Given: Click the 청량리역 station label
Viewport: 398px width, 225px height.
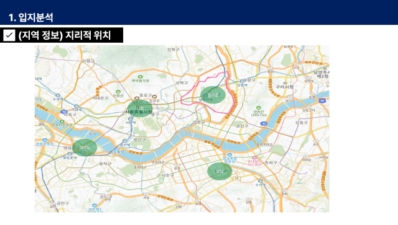Looking at the screenshot, I should coord(206,100).
